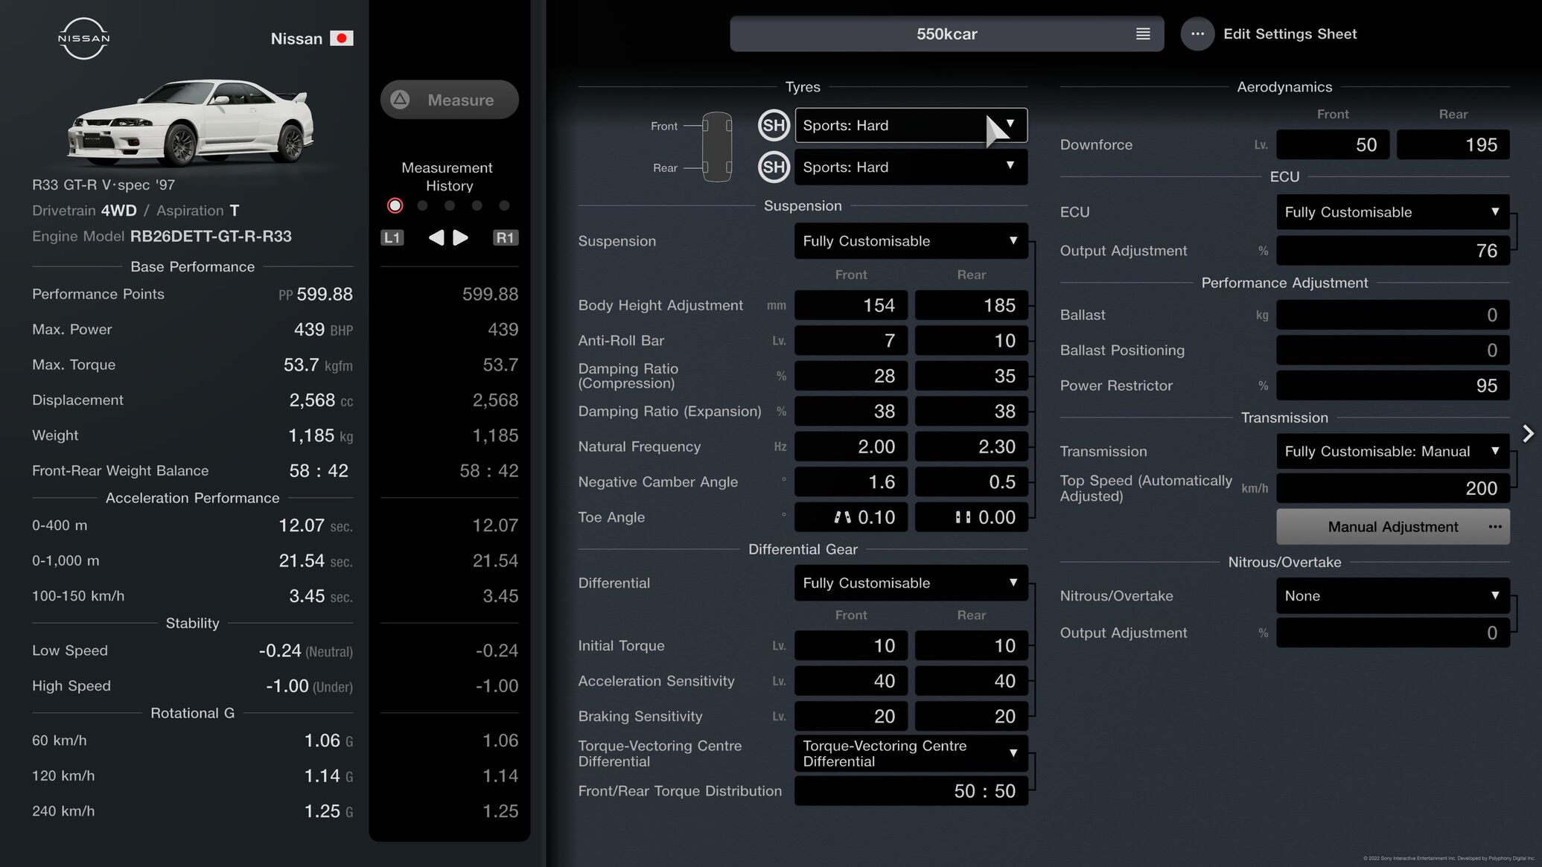Open the Torque-Vectoring Centre Differential dropdown
The width and height of the screenshot is (1542, 867).
pyautogui.click(x=911, y=753)
